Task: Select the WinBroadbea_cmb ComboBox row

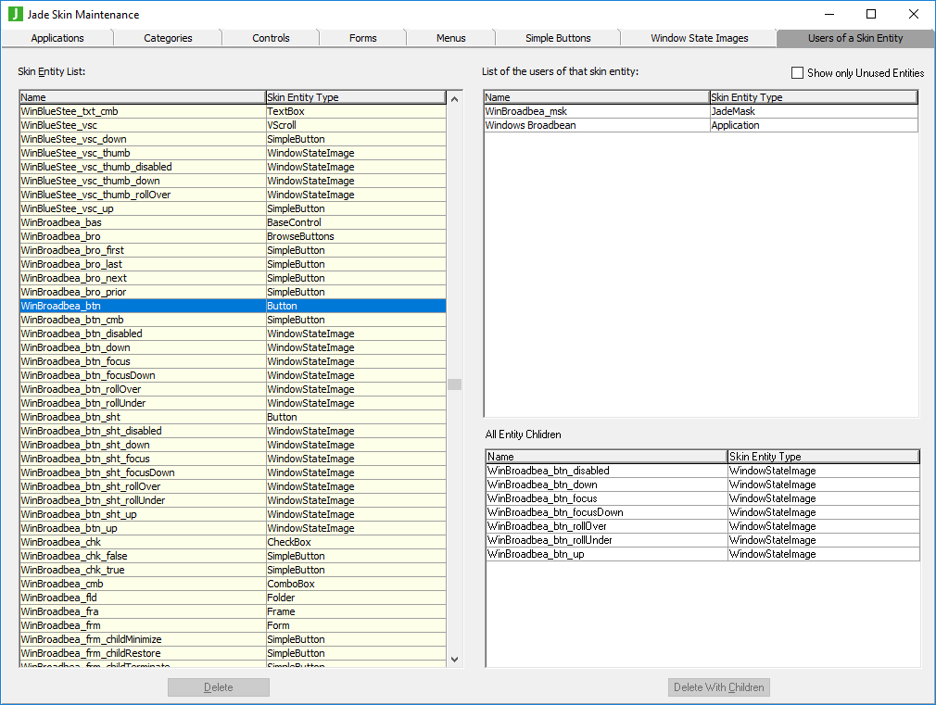Action: 62,584
